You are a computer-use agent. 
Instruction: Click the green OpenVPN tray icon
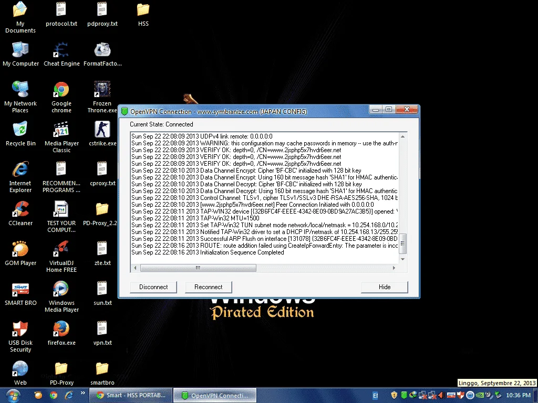pos(404,395)
